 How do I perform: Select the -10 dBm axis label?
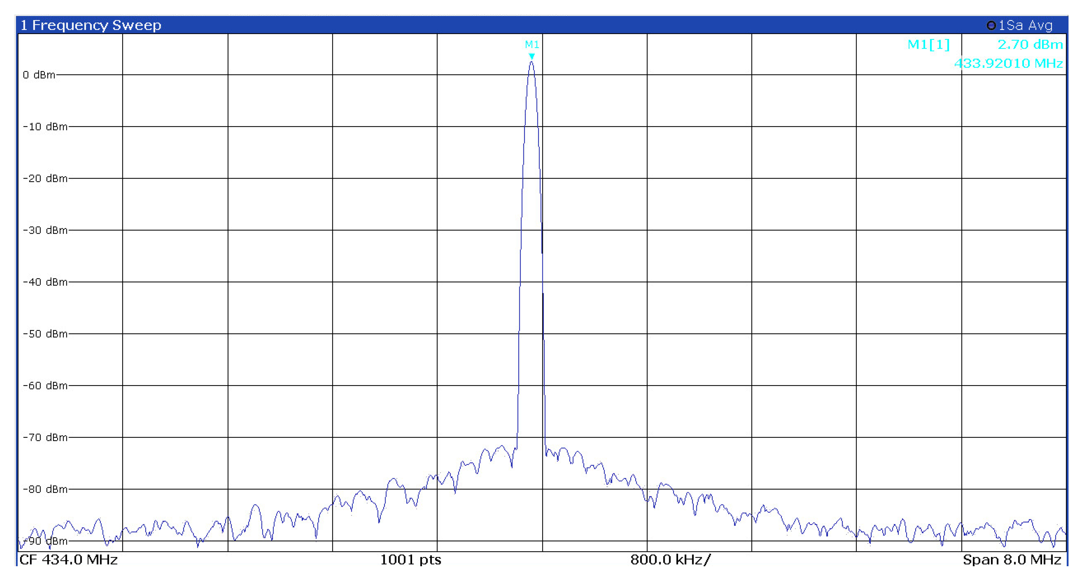(x=45, y=126)
